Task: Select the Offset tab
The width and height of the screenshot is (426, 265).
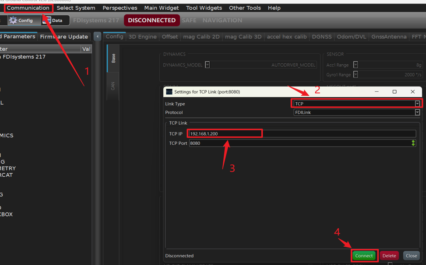Action: [169, 37]
